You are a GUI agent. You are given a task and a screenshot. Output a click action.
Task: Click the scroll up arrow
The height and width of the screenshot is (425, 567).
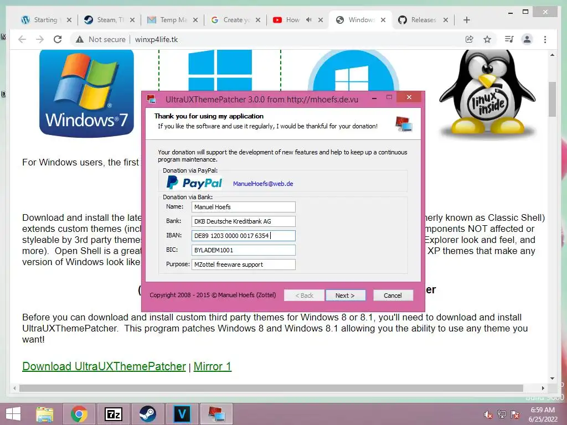[x=552, y=55]
